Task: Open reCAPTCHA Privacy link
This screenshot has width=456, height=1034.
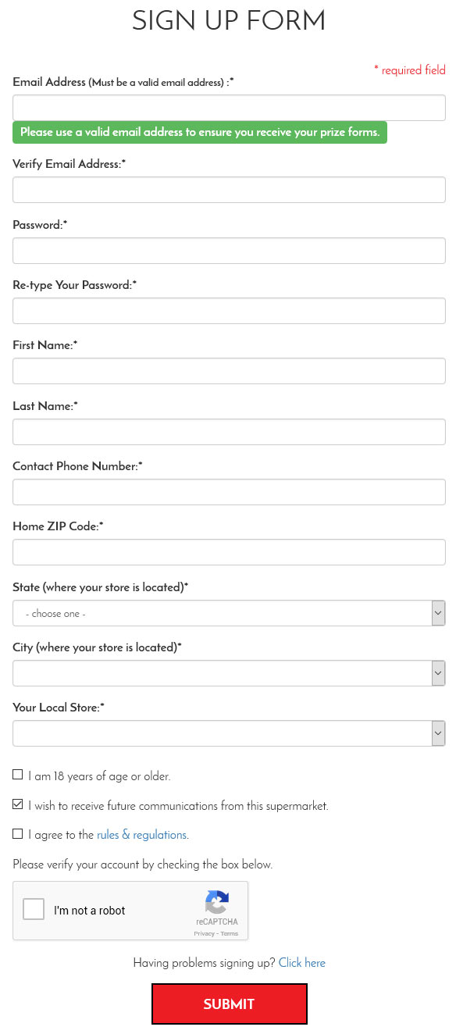Action: [204, 933]
